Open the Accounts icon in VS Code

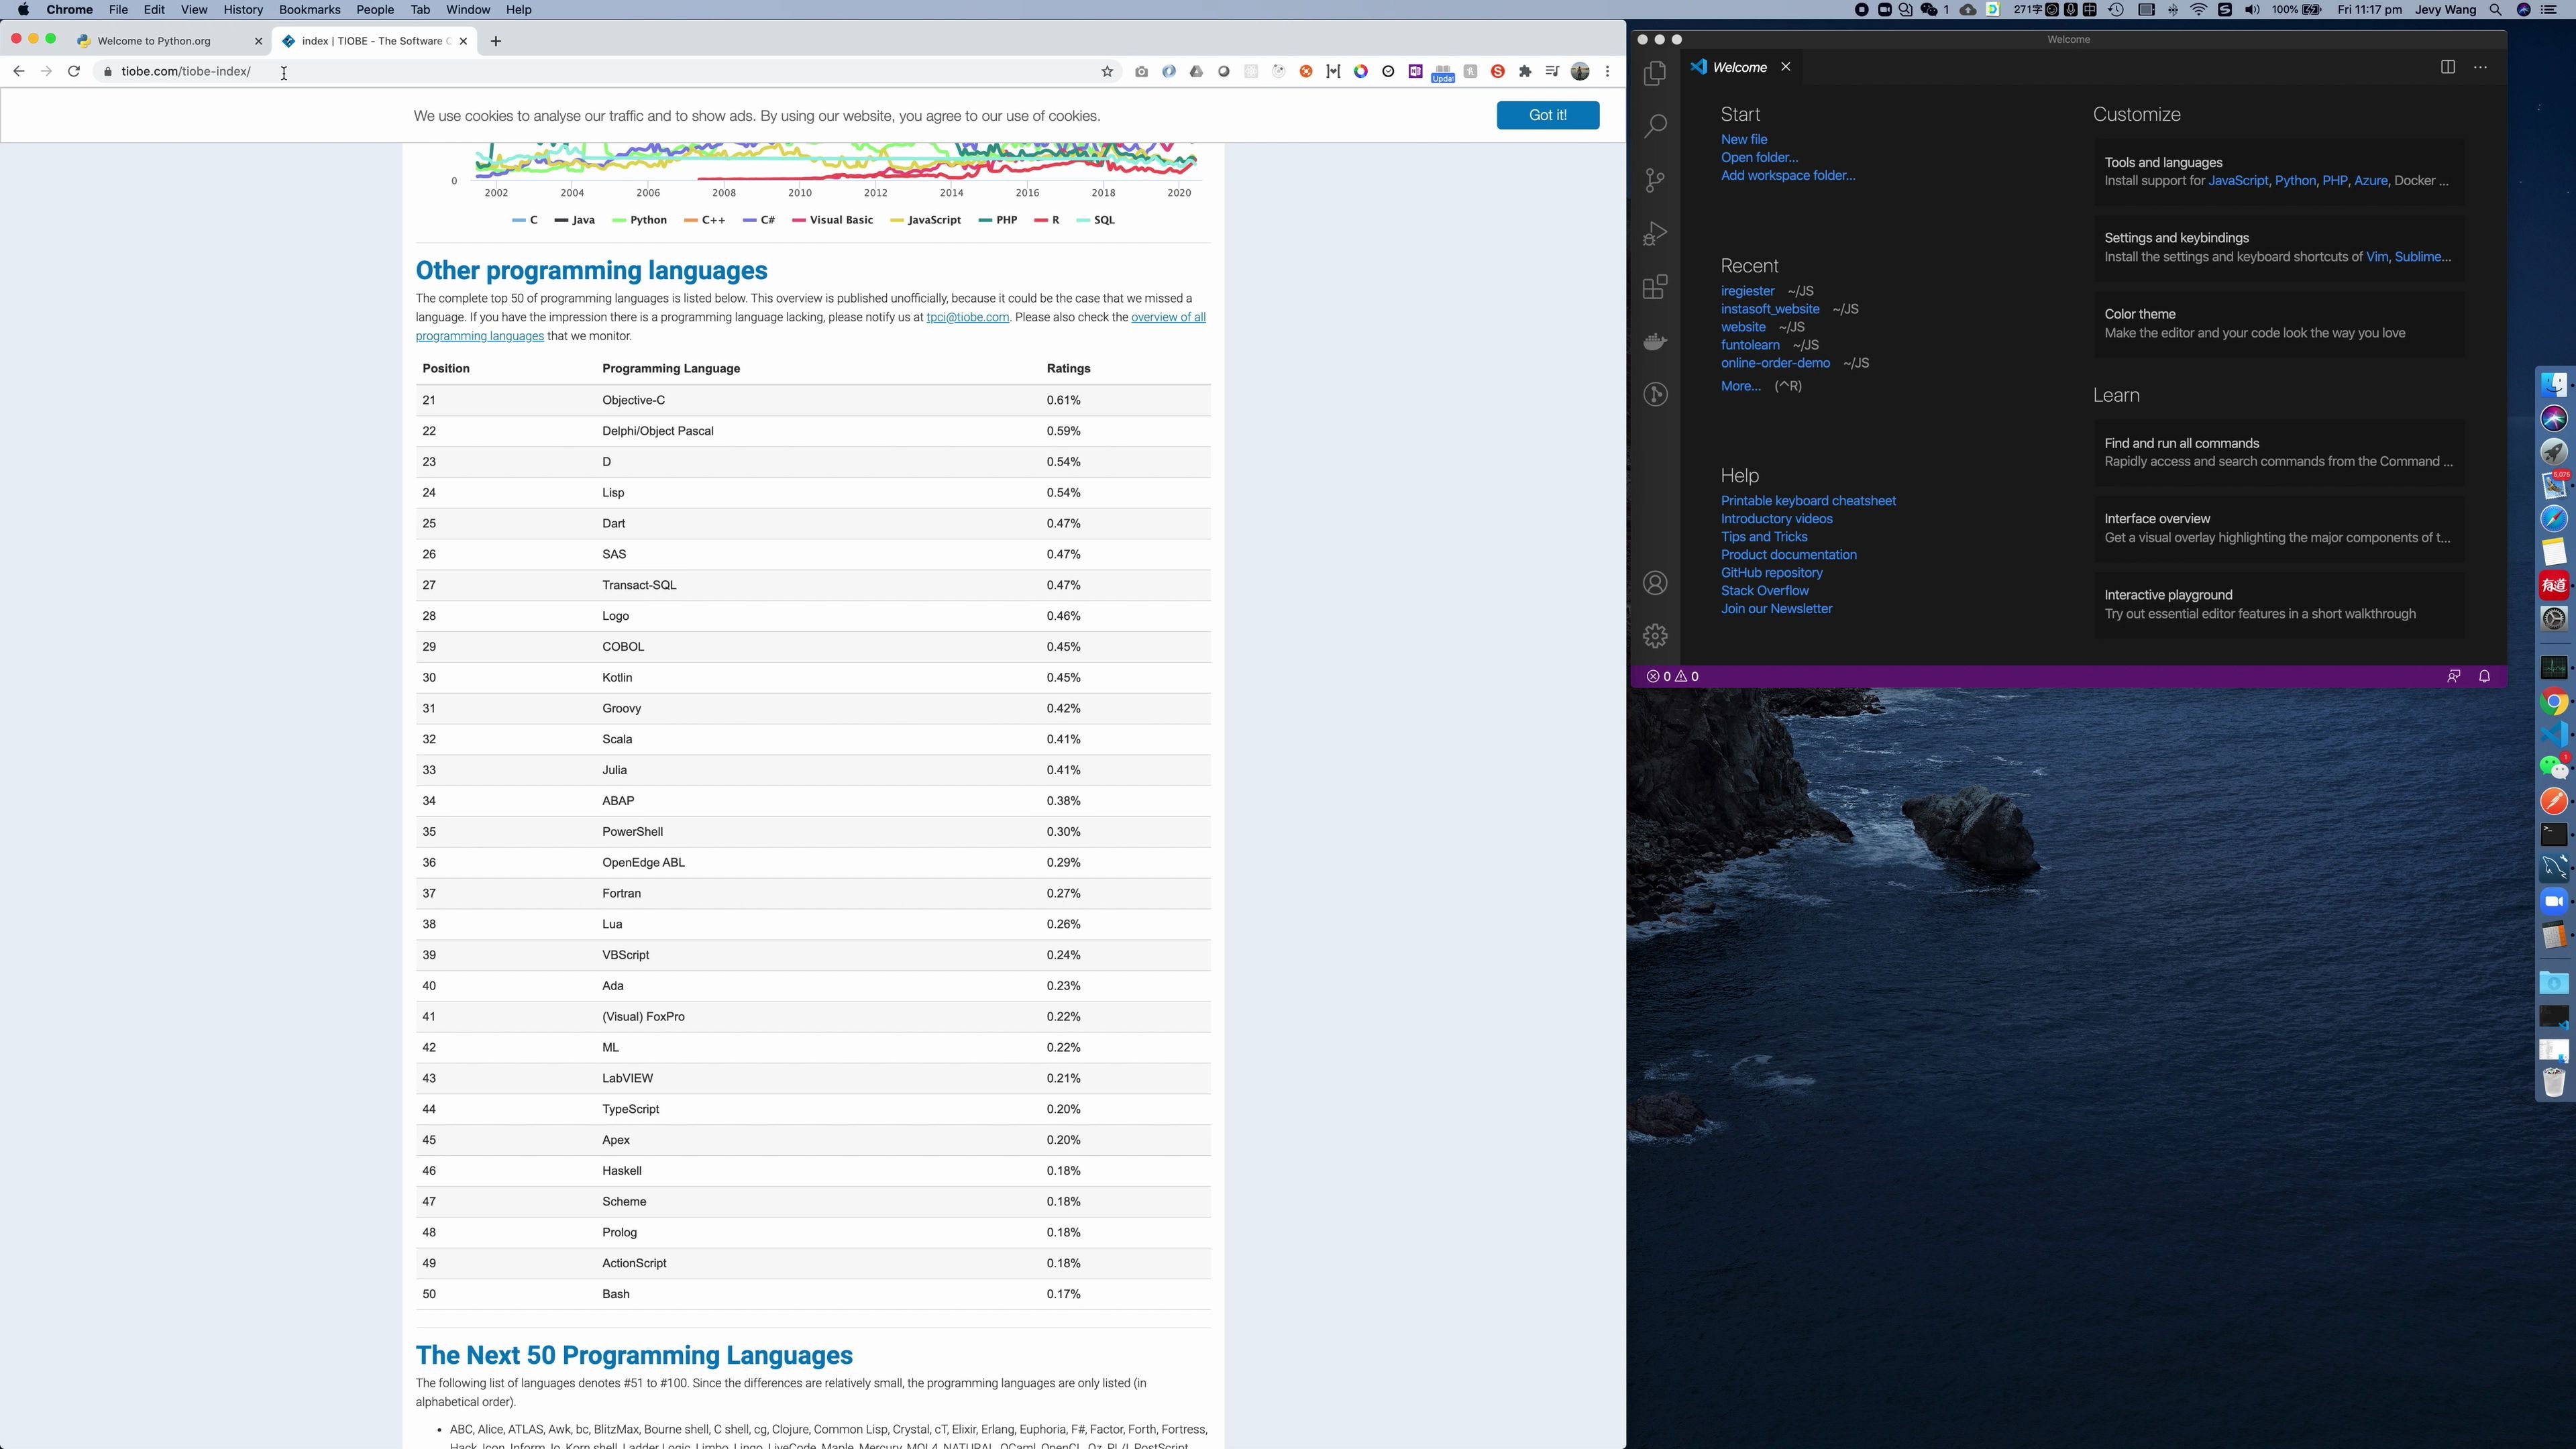point(1655,583)
